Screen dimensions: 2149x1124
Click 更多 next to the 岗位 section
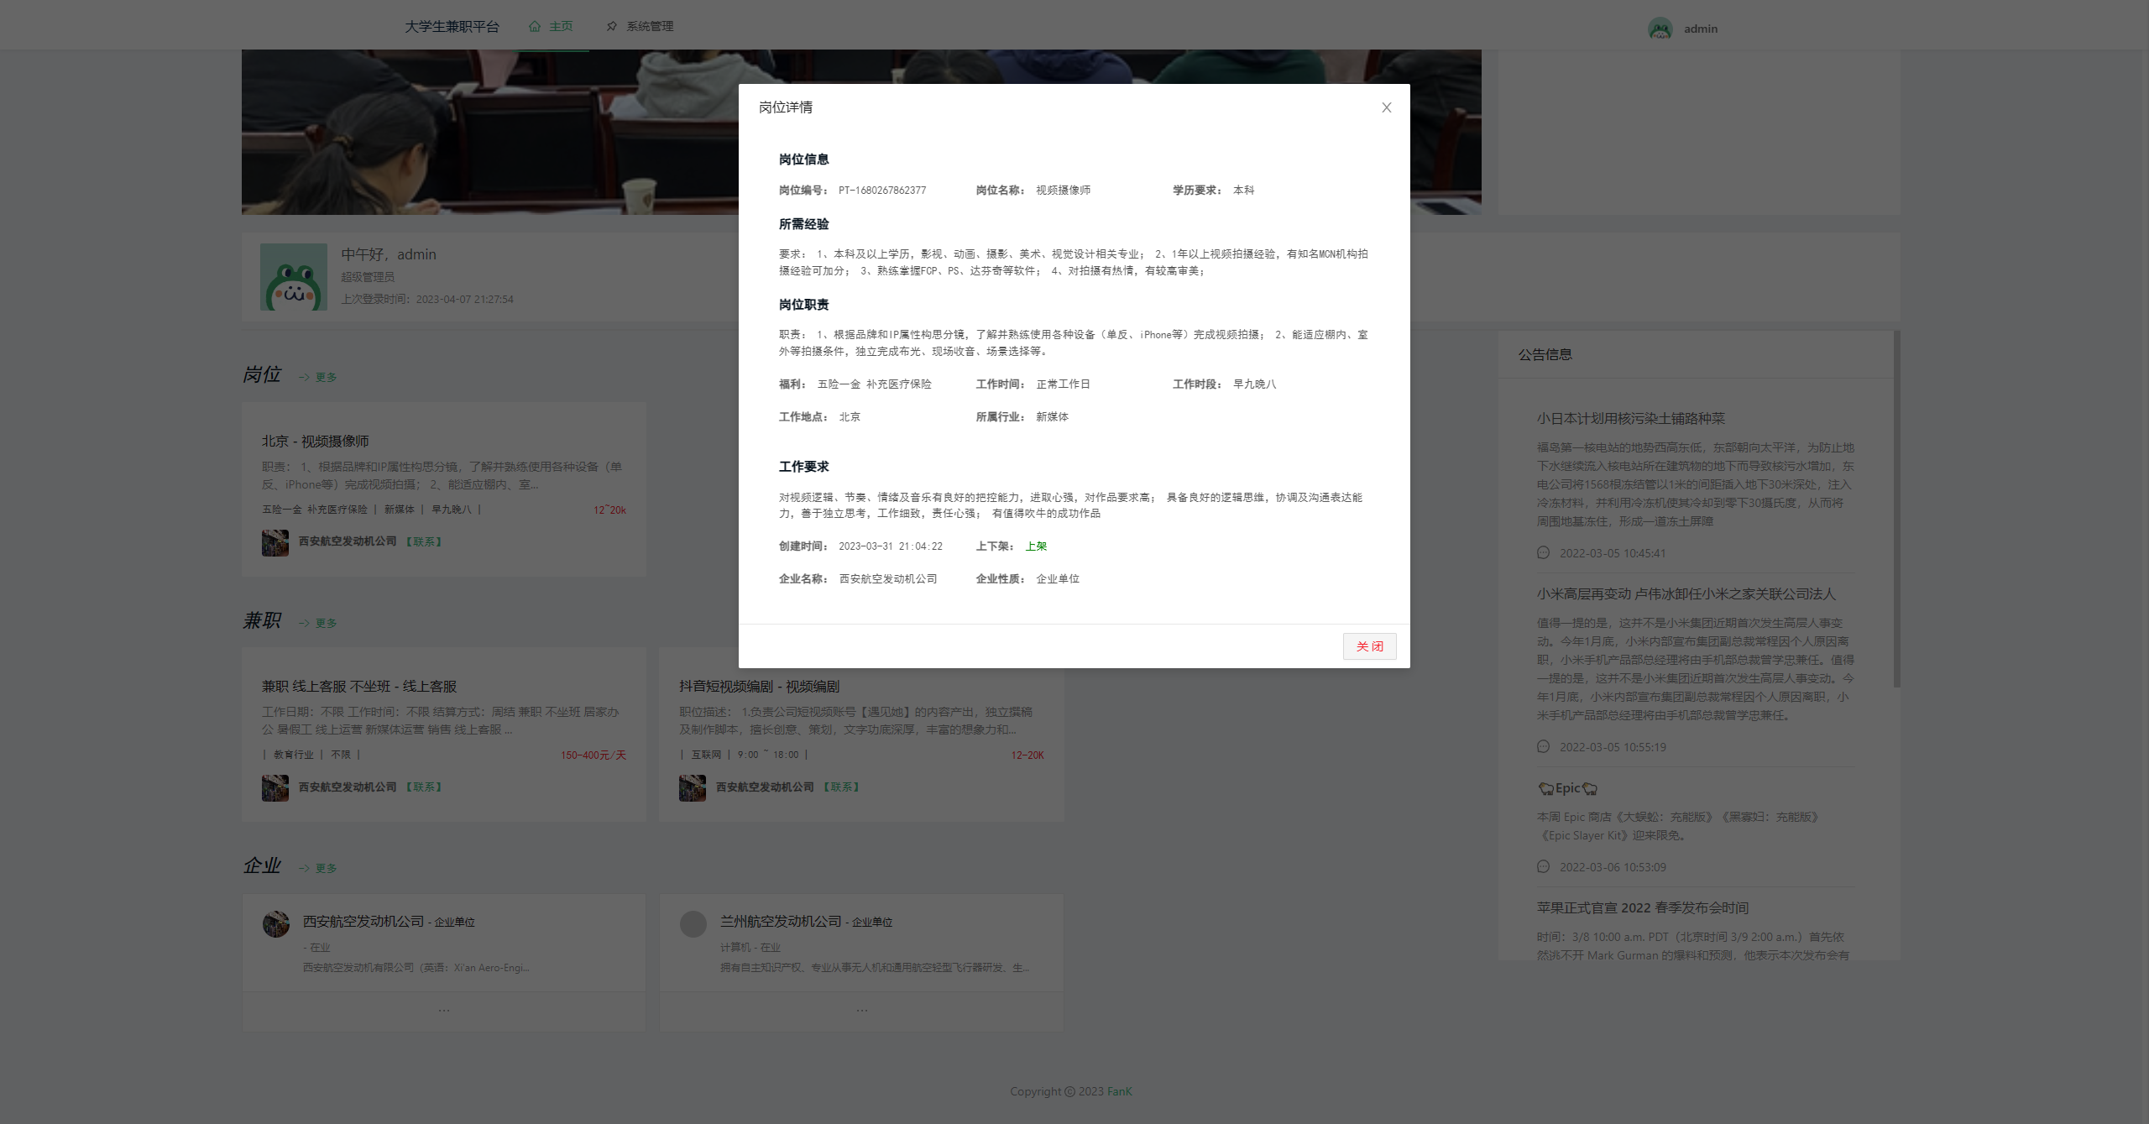pyautogui.click(x=326, y=377)
